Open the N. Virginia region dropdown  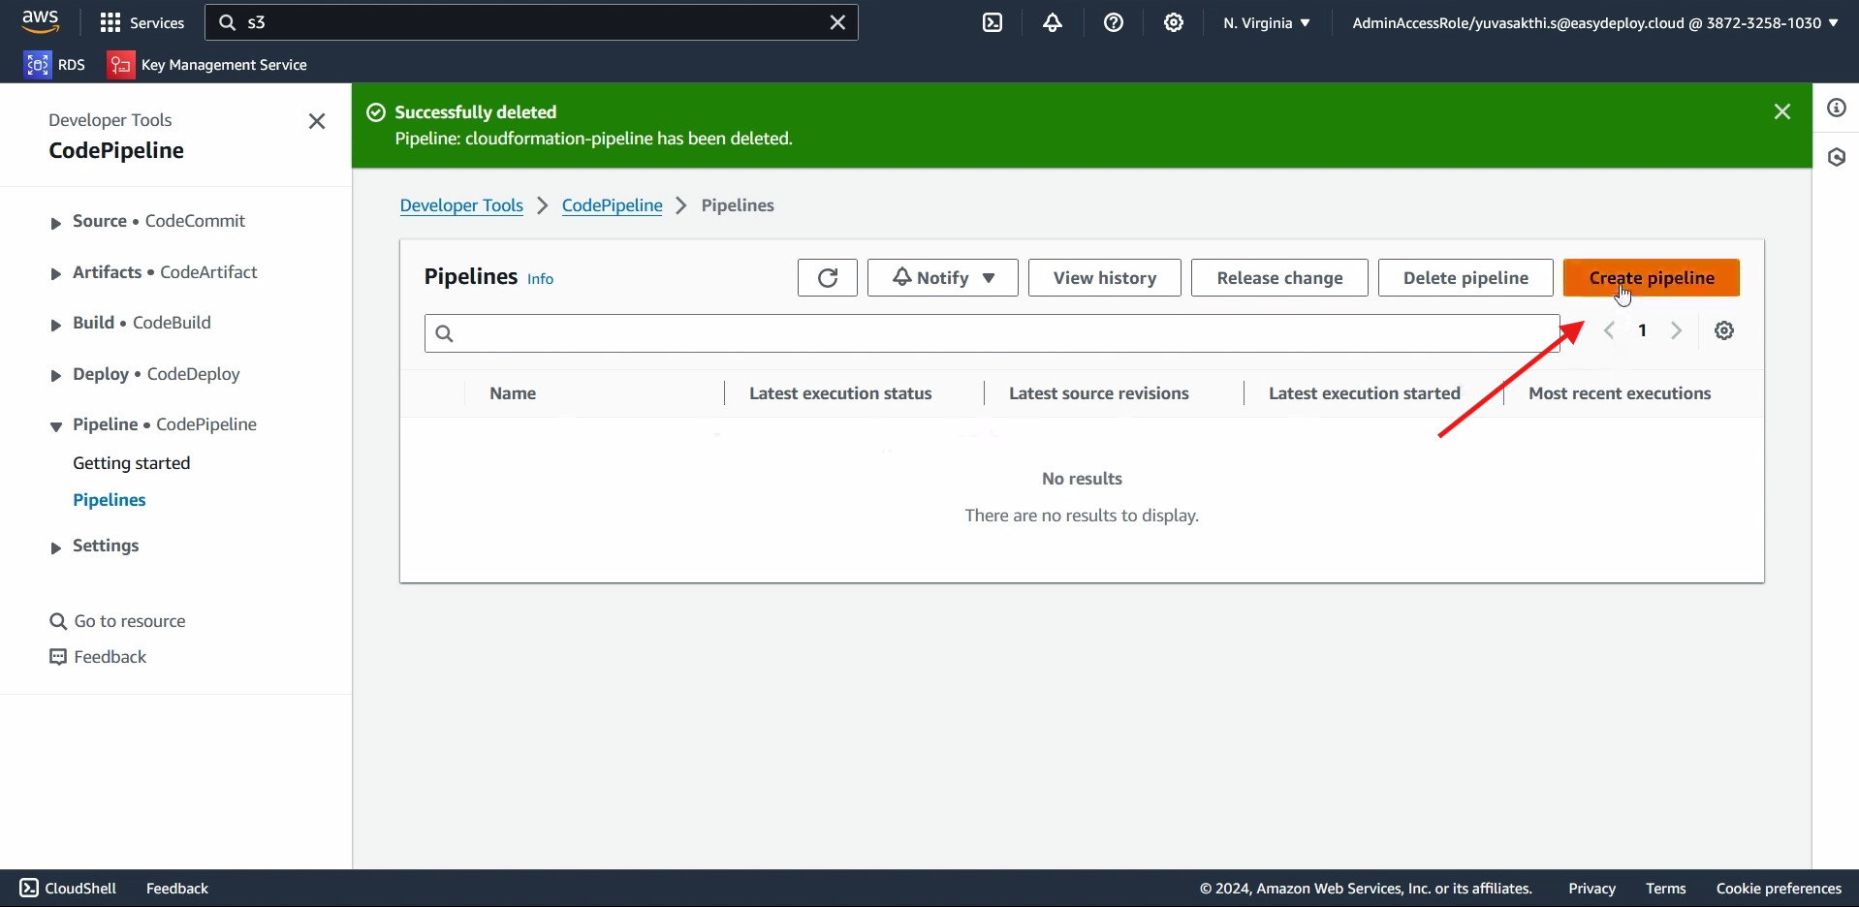tap(1267, 22)
